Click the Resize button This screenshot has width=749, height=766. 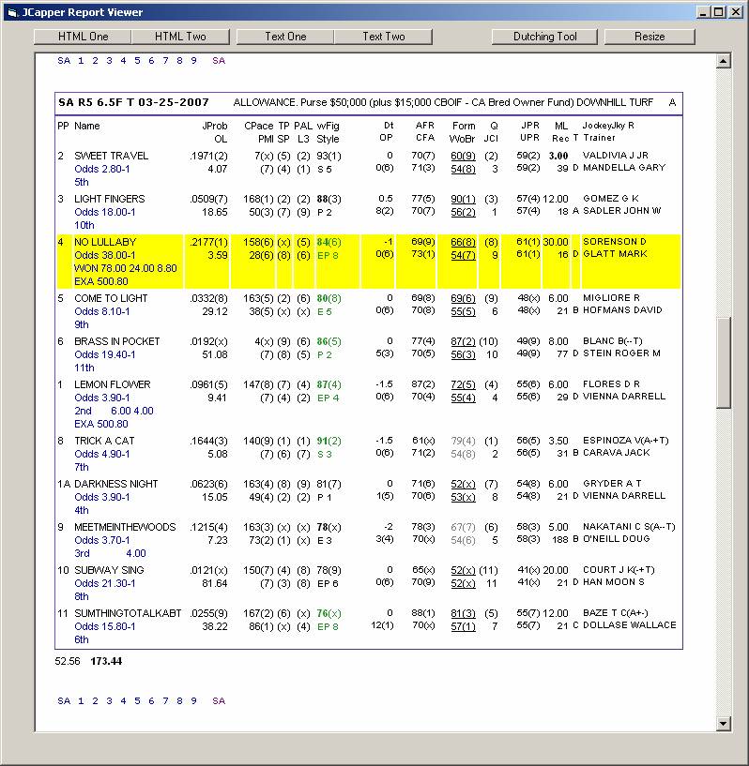(650, 37)
